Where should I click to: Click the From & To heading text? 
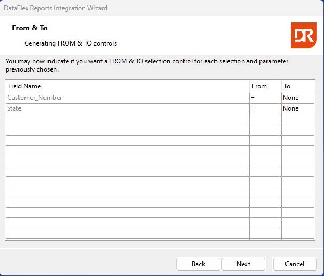tap(30, 28)
